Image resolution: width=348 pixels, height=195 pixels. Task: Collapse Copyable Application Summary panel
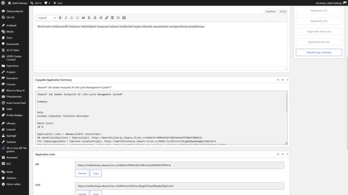pos(288,80)
